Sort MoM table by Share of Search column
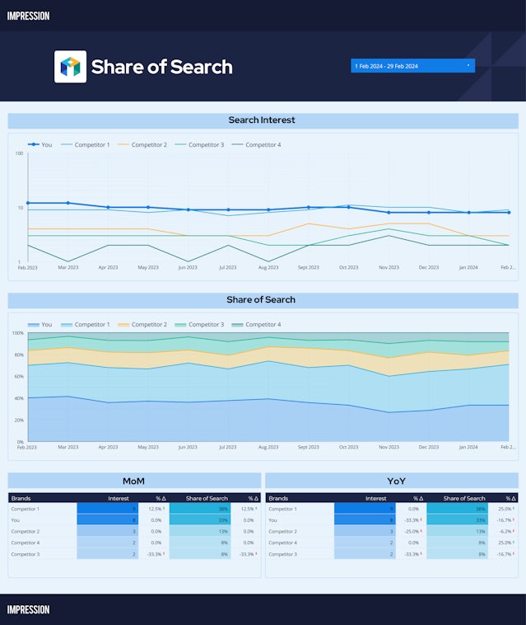Viewport: 526px width, 625px height. pyautogui.click(x=207, y=498)
